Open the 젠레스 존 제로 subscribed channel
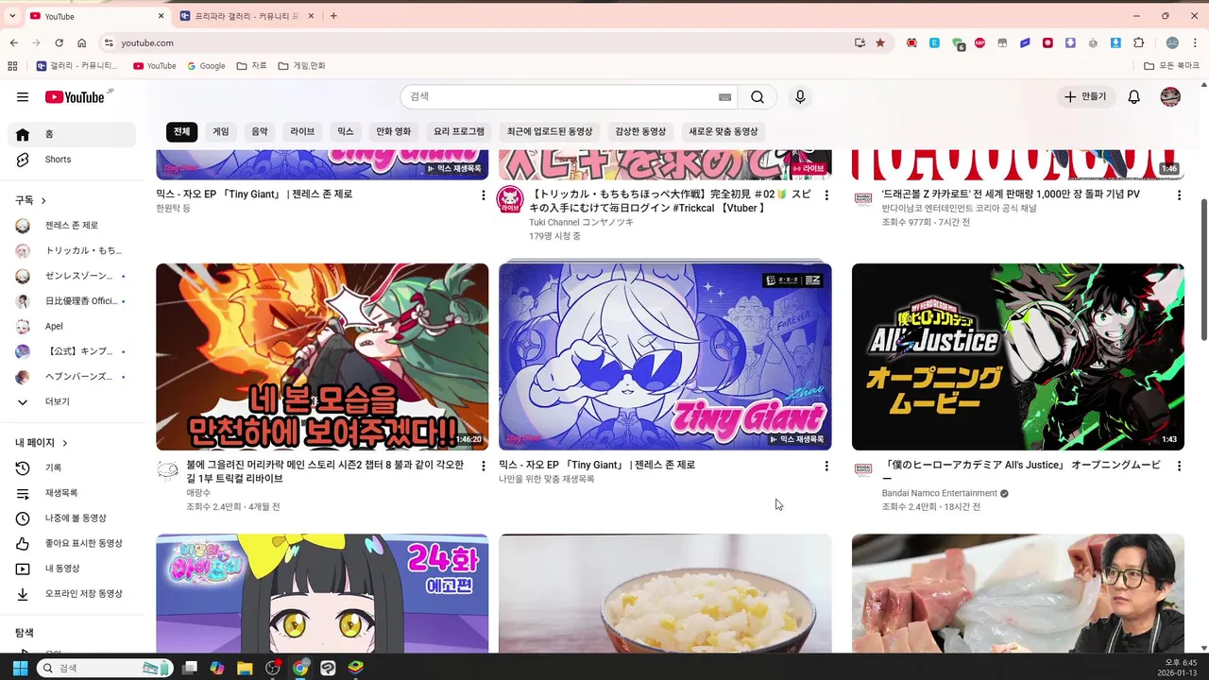Screen dimensions: 1209x680 pyautogui.click(x=72, y=225)
